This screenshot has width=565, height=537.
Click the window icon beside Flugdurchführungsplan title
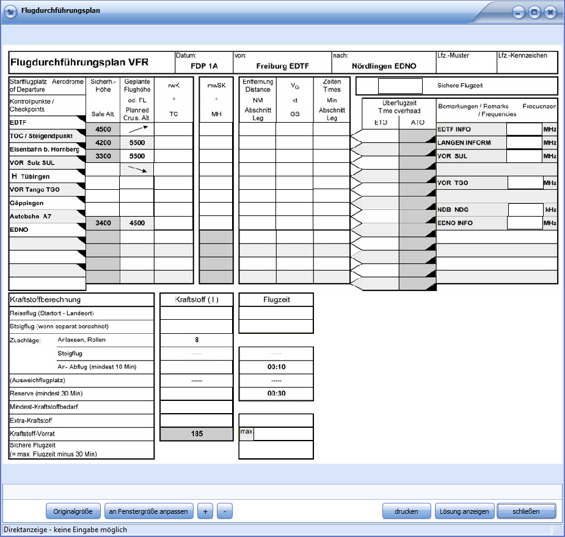[10, 12]
